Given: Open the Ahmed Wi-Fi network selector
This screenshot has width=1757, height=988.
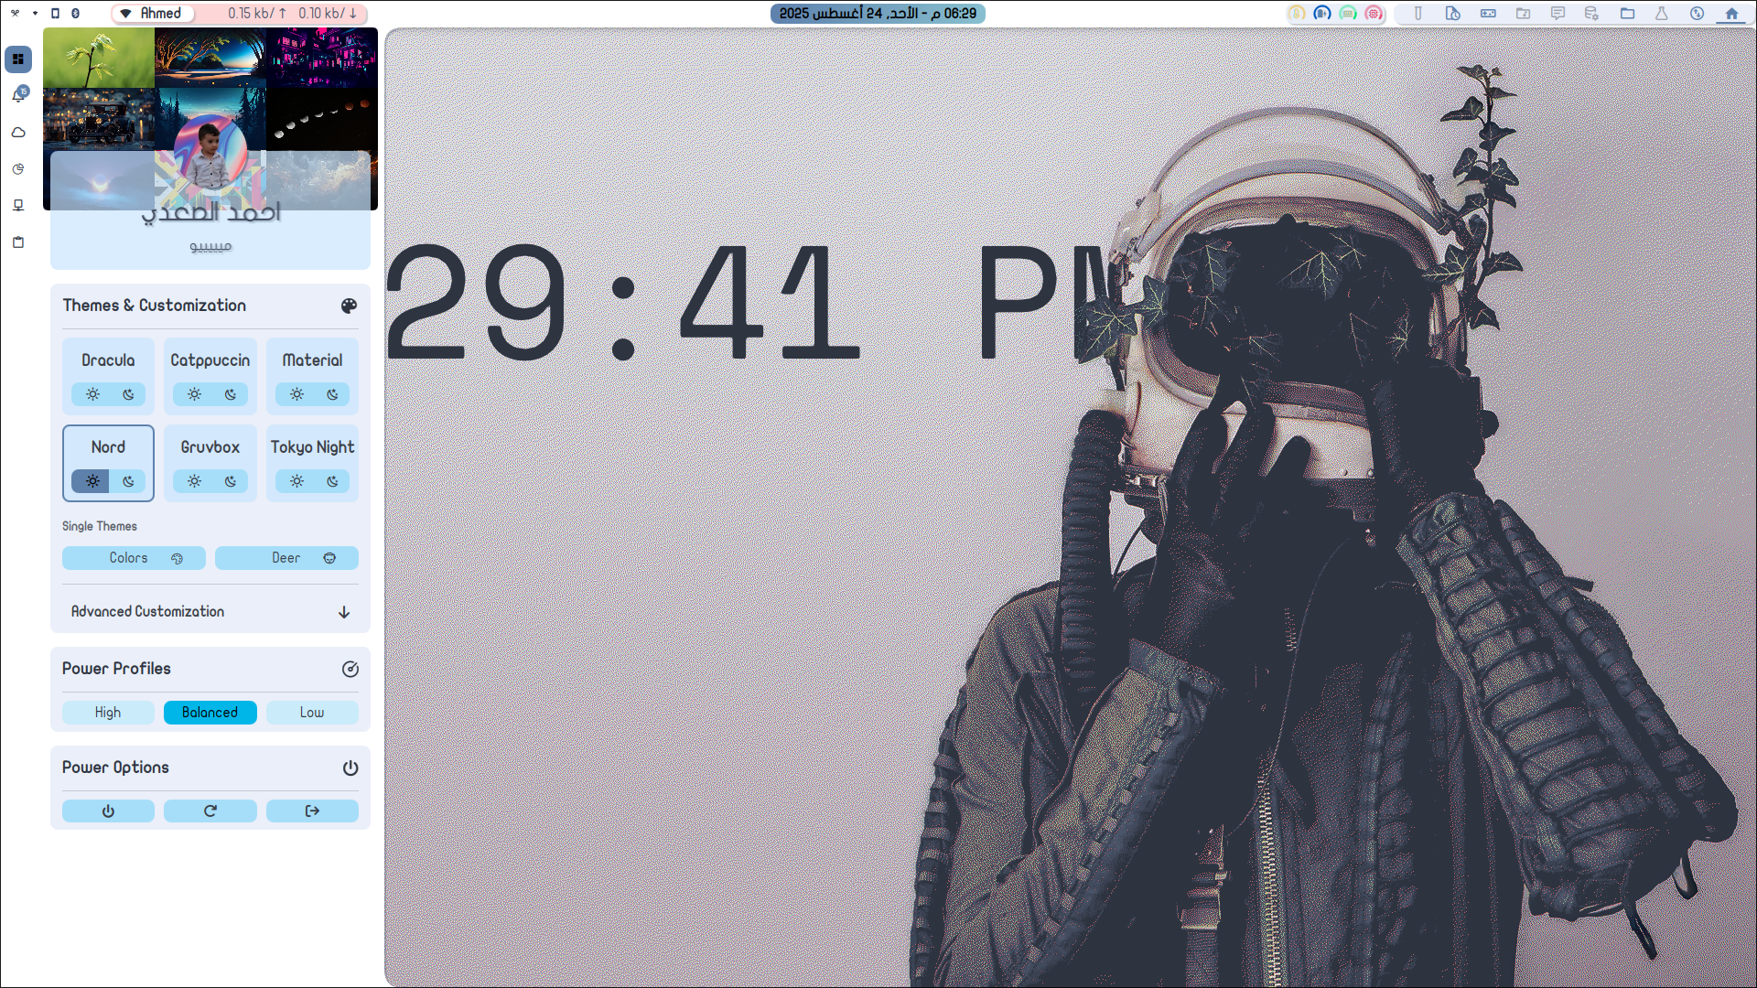Looking at the screenshot, I should tap(152, 14).
